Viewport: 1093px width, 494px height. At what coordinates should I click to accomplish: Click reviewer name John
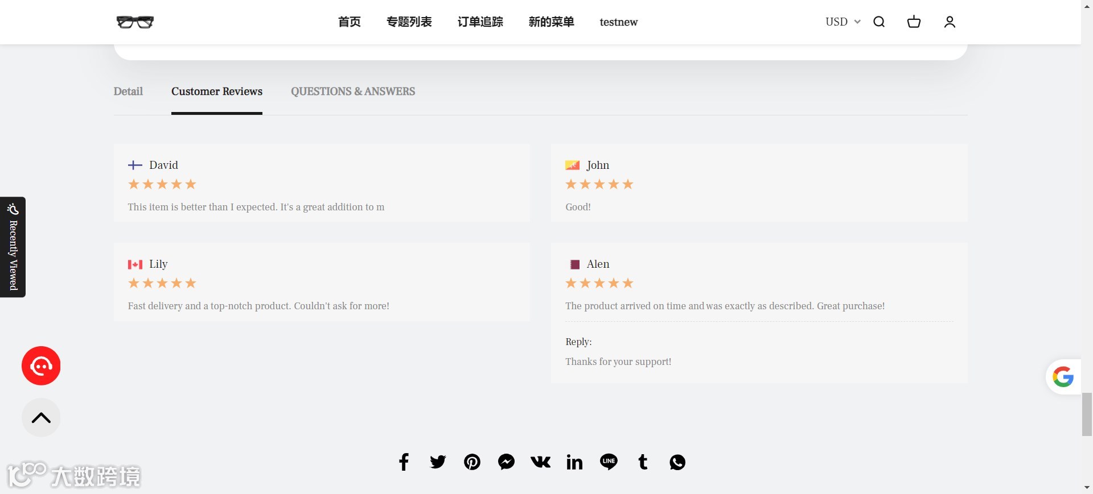(x=598, y=165)
